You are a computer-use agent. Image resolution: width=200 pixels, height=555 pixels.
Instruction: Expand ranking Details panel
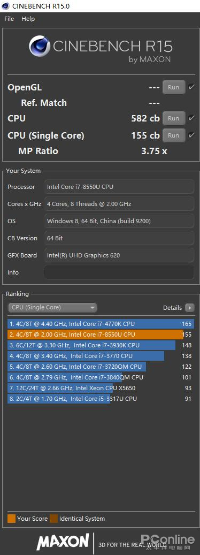tap(179, 308)
